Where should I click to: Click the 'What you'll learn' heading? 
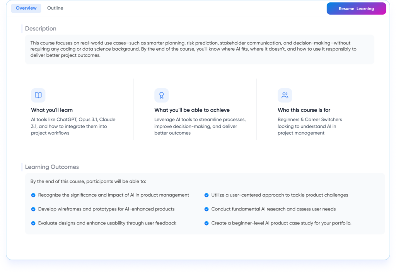click(x=52, y=110)
